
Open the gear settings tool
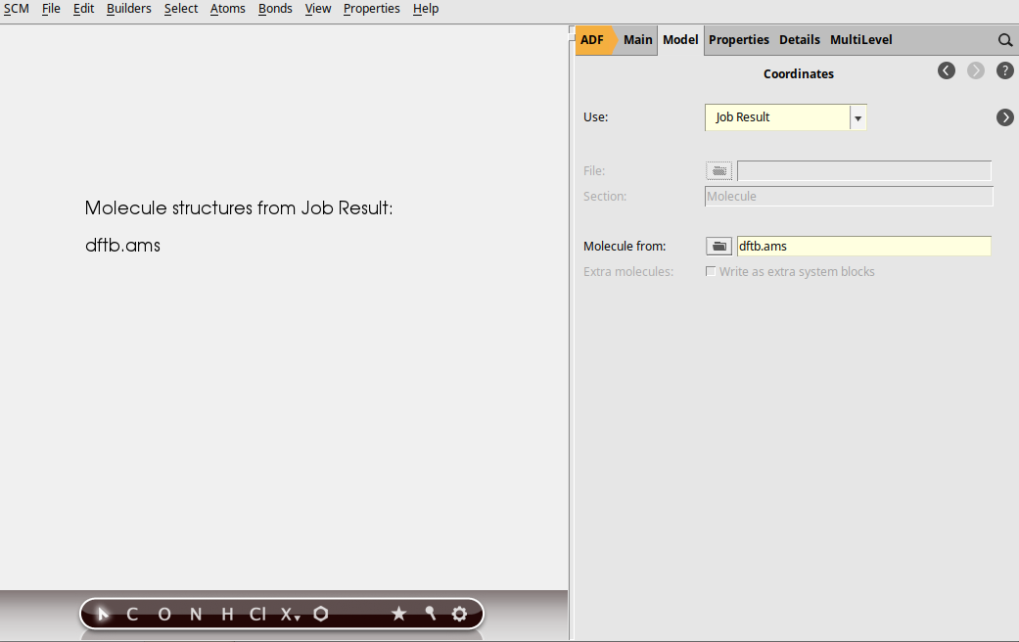point(459,615)
